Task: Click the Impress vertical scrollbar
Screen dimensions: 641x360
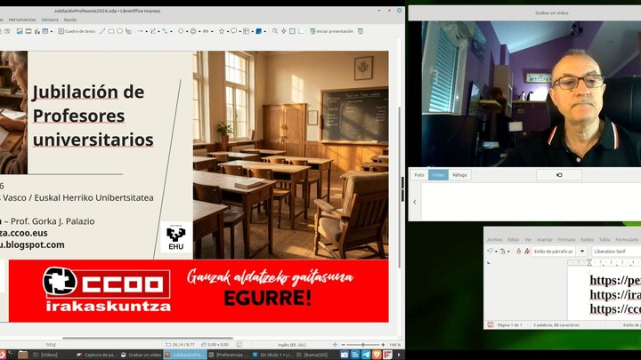Action: tap(399, 188)
